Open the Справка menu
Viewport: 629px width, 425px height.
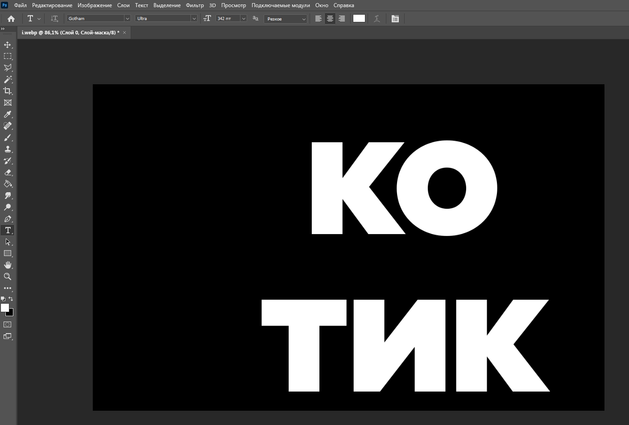pos(344,5)
